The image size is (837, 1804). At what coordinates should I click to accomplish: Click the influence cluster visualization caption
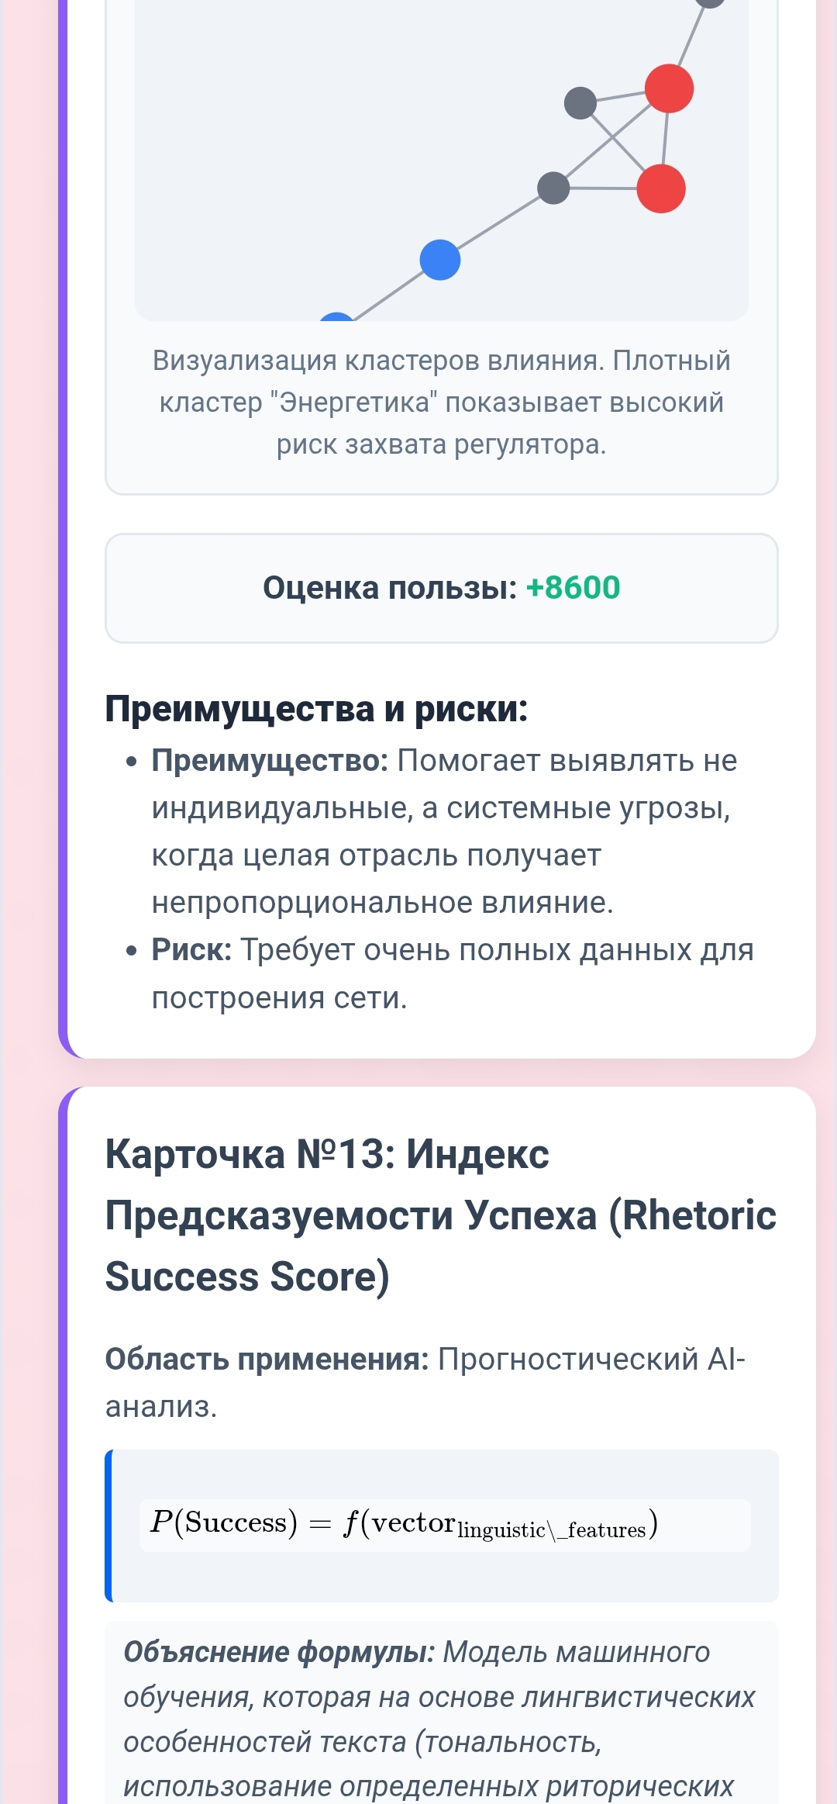pos(441,402)
